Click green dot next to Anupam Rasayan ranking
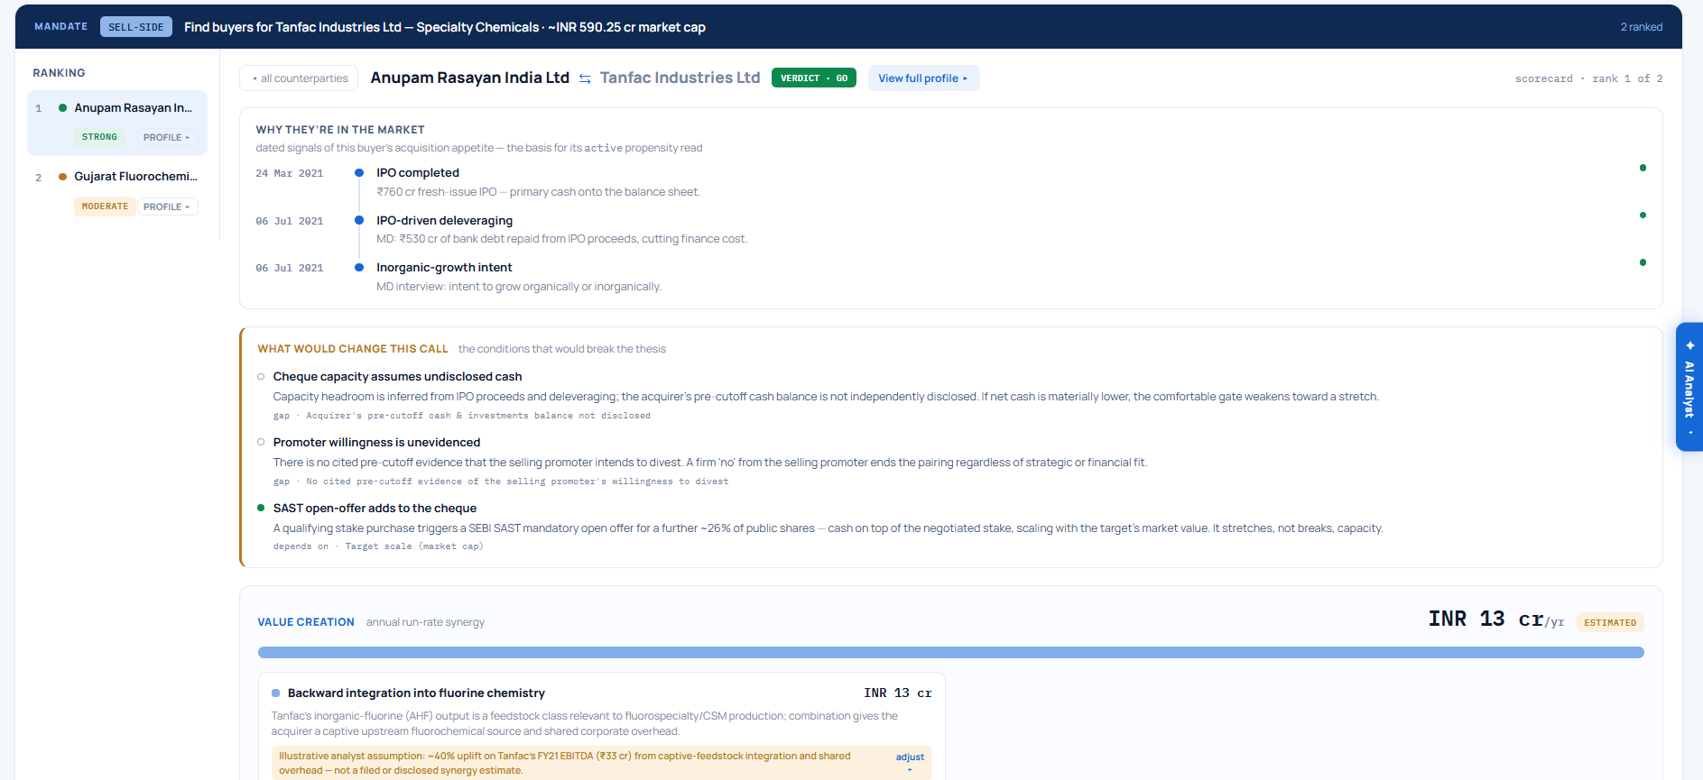Viewport: 1703px width, 780px height. click(x=62, y=107)
